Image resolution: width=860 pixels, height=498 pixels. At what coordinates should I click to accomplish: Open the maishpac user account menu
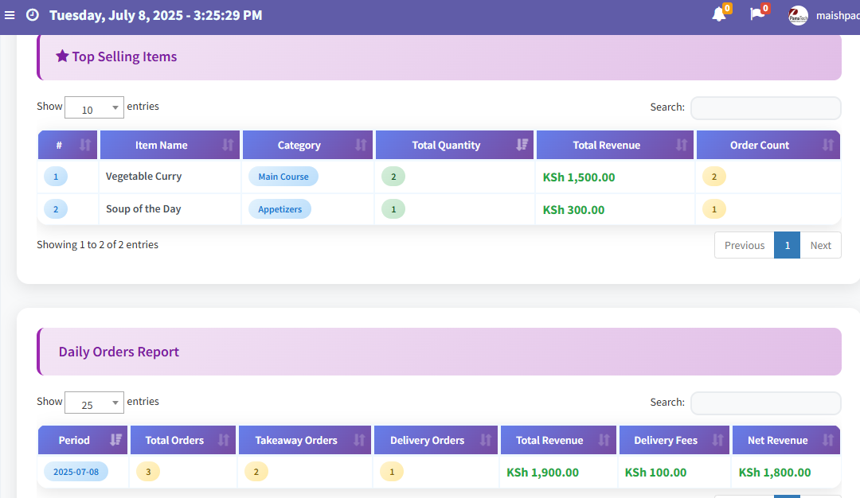pyautogui.click(x=837, y=15)
